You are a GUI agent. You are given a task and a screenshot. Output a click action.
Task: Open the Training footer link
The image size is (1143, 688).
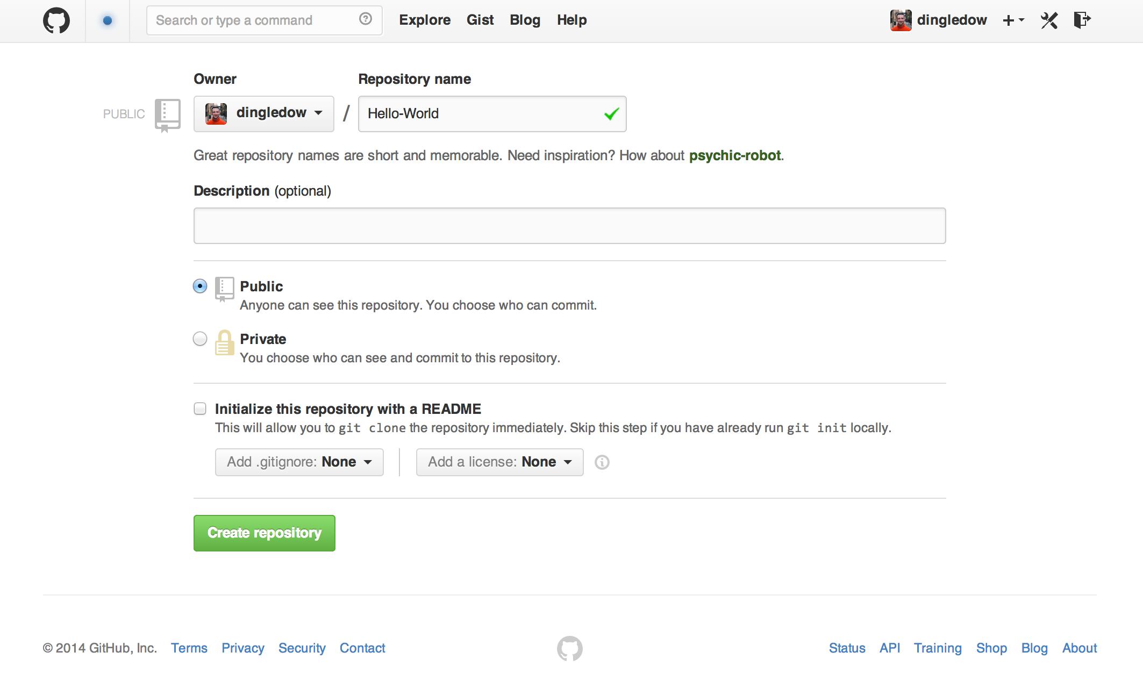tap(938, 648)
